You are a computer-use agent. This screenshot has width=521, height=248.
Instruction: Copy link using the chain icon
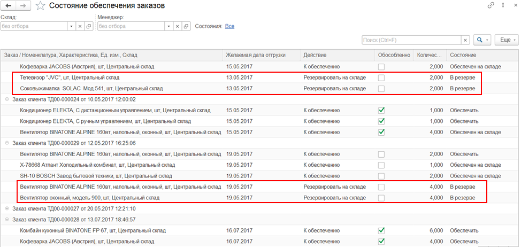(x=491, y=5)
